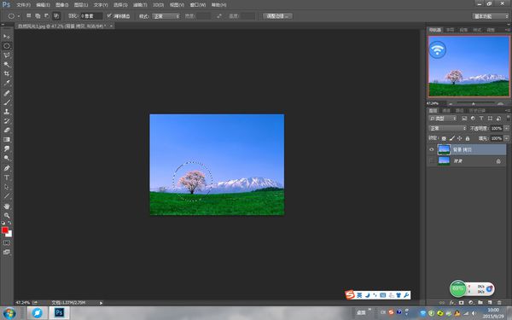Open the layer blend mode 正常 dropdown

click(x=448, y=128)
